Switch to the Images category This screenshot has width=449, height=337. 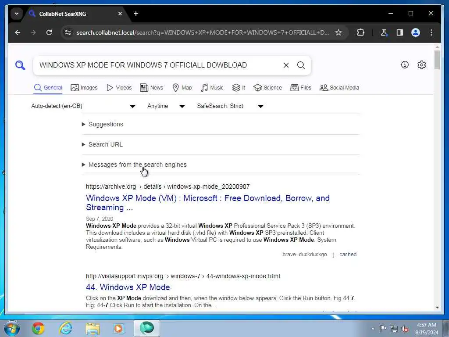pos(84,88)
